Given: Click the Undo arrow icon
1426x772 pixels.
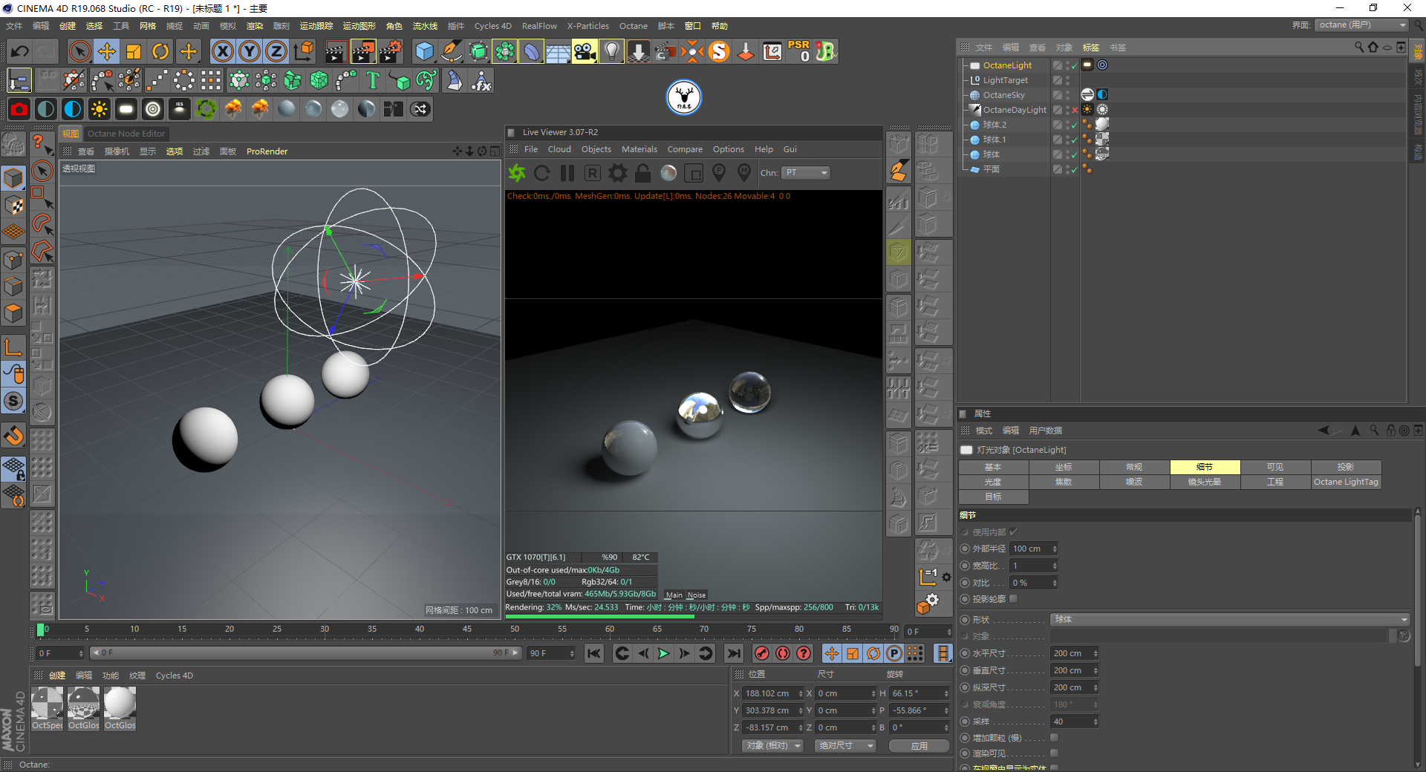Looking at the screenshot, I should click(x=20, y=51).
